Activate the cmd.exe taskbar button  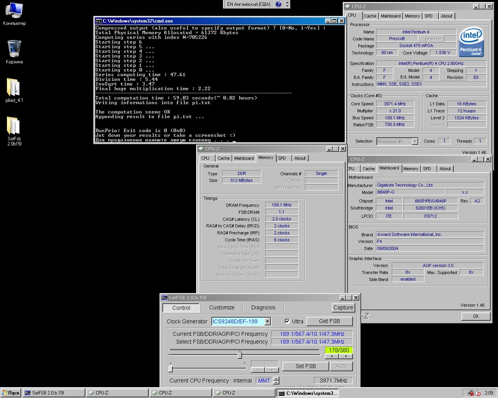point(307,393)
